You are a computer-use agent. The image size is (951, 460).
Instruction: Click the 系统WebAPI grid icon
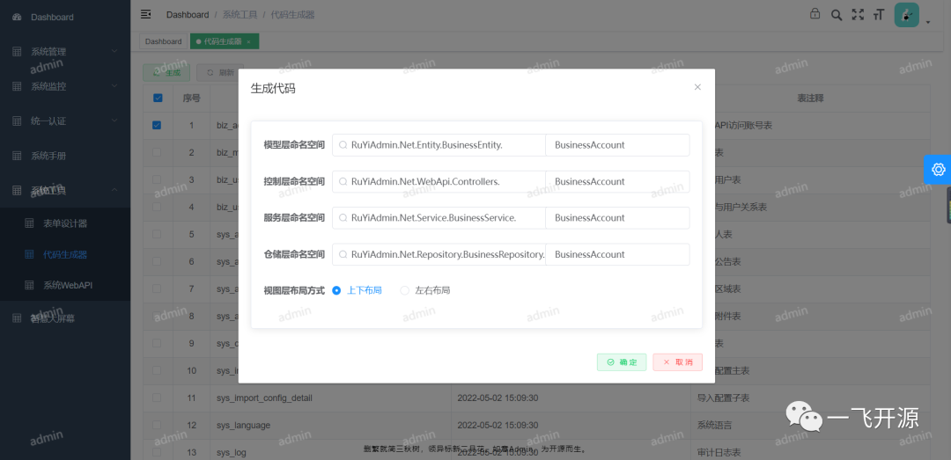(29, 285)
